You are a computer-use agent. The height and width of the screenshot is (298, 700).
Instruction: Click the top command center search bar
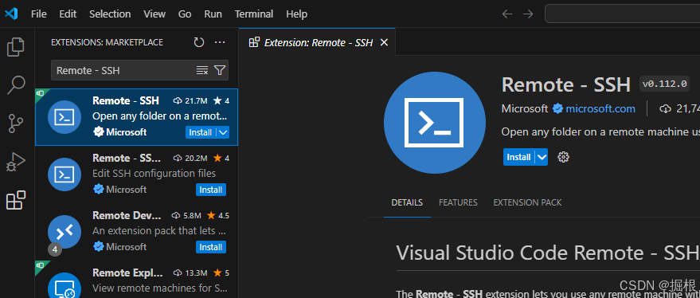(x=622, y=14)
